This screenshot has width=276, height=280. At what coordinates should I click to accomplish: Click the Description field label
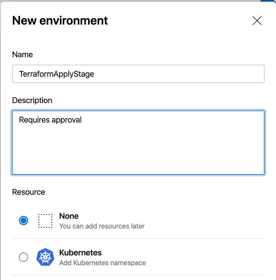coord(32,100)
